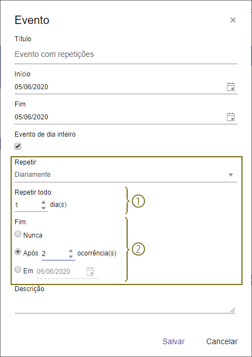Viewport: 252px width, 357px height.
Task: Click into the Descrição text area
Action: tap(125, 305)
